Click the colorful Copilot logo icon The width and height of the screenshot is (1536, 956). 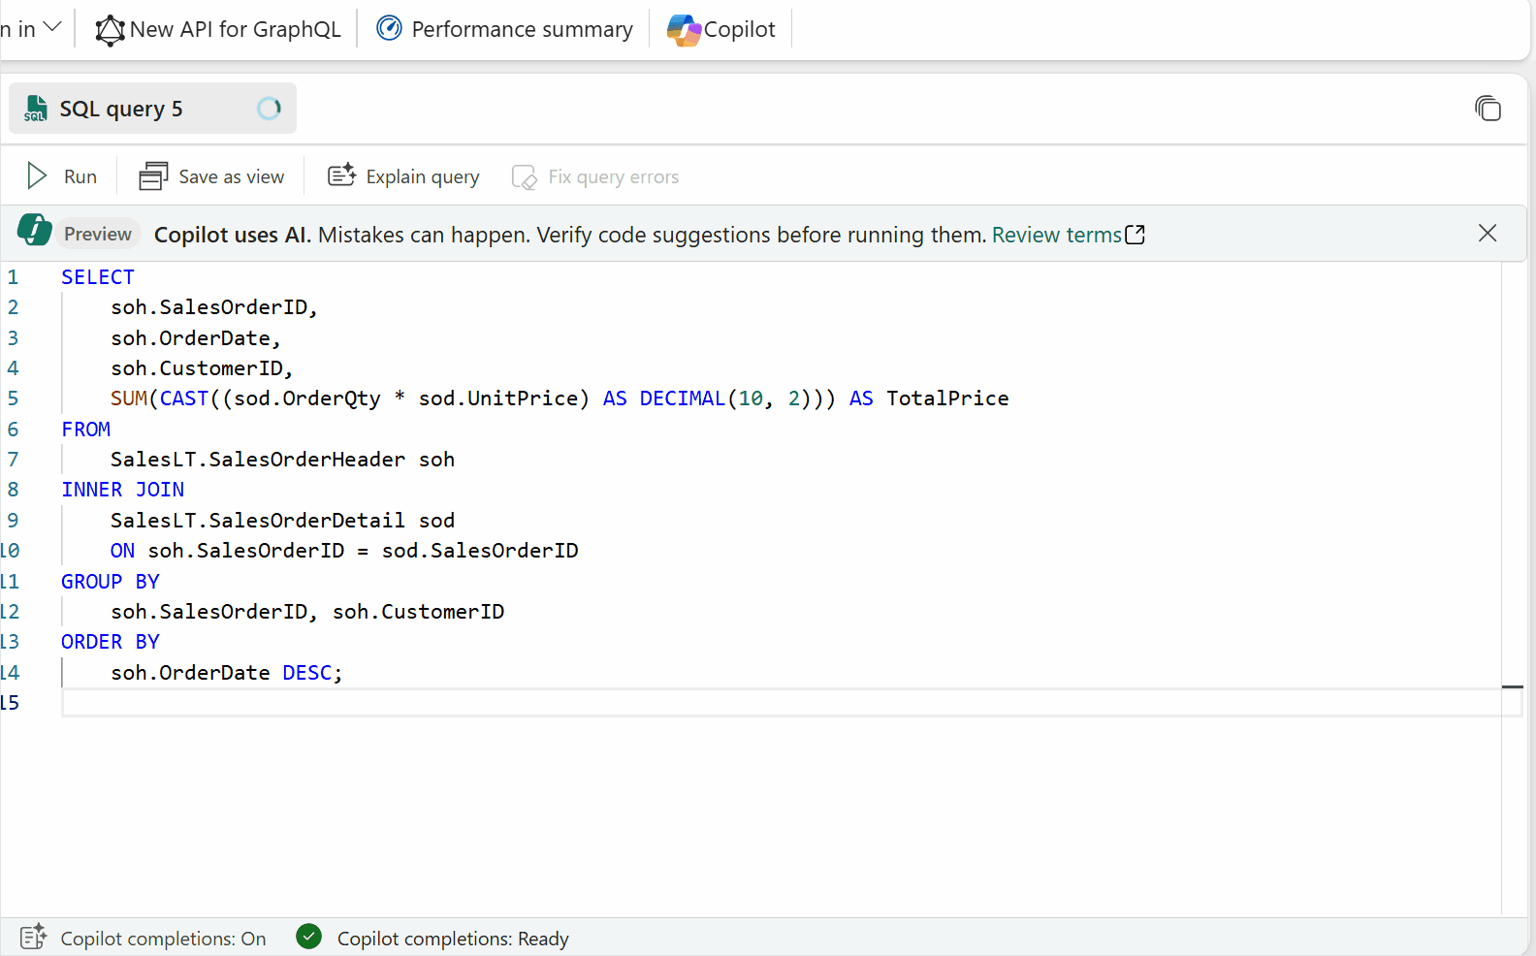pos(684,30)
